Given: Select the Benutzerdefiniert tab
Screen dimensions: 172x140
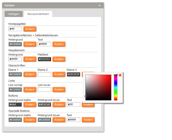Looking at the screenshot, I should pyautogui.click(x=38, y=14).
